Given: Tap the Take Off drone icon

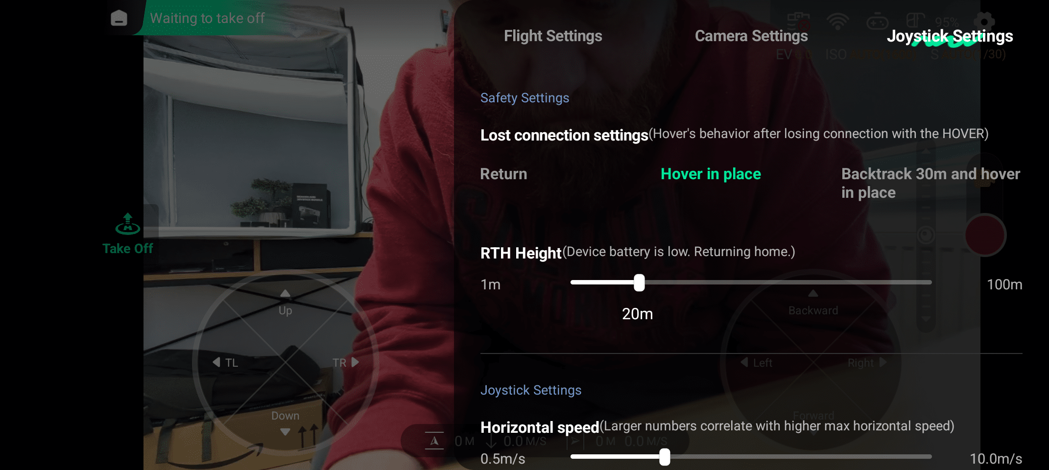Looking at the screenshot, I should point(128,225).
